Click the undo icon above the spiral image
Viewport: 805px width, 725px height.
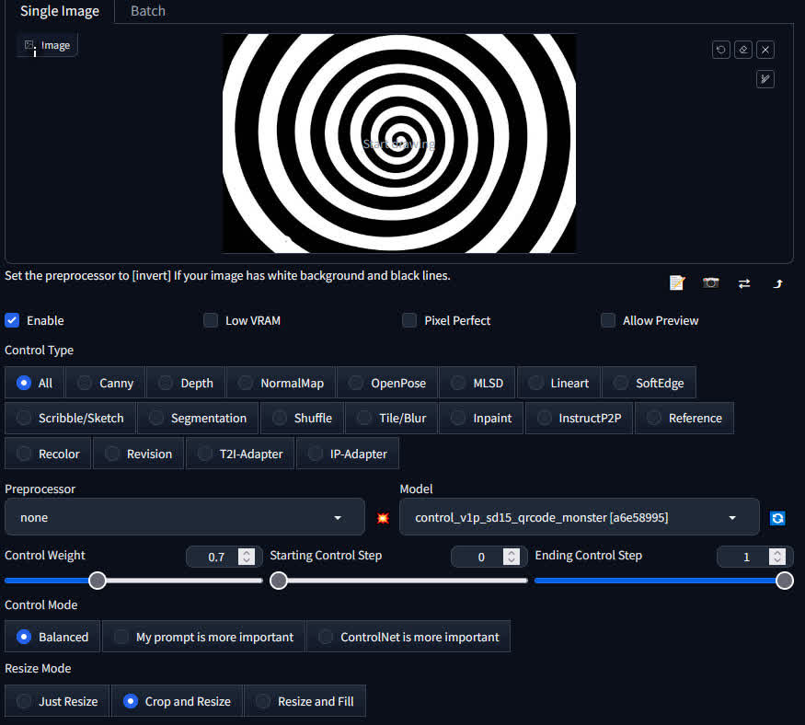721,50
